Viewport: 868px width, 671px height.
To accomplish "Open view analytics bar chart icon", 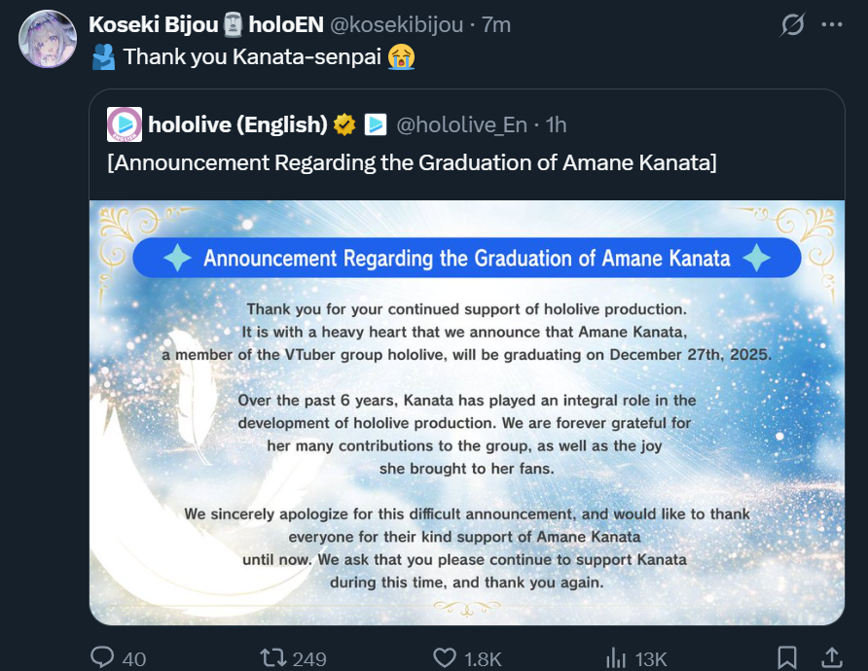I will click(x=616, y=657).
